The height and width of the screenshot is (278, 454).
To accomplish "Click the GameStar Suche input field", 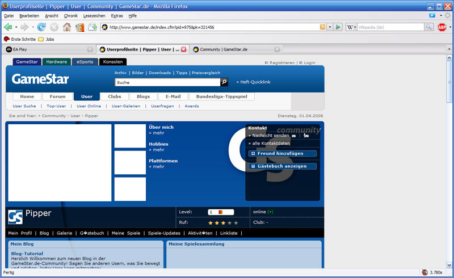I will coord(167,82).
